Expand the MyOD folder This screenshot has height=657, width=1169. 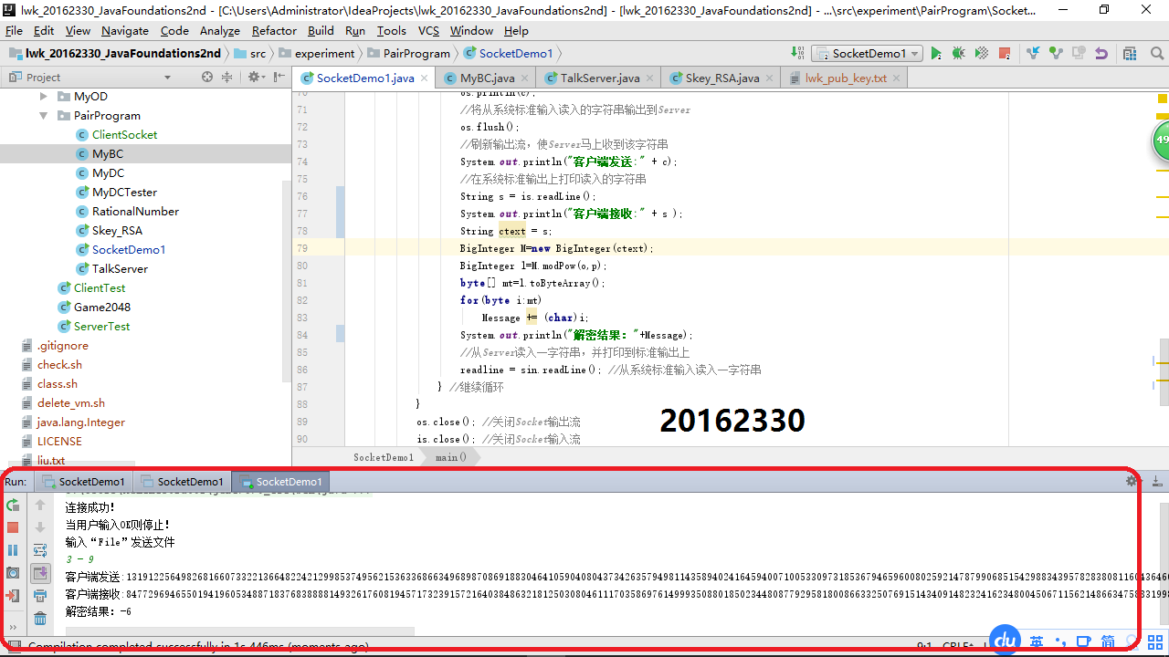(x=43, y=96)
